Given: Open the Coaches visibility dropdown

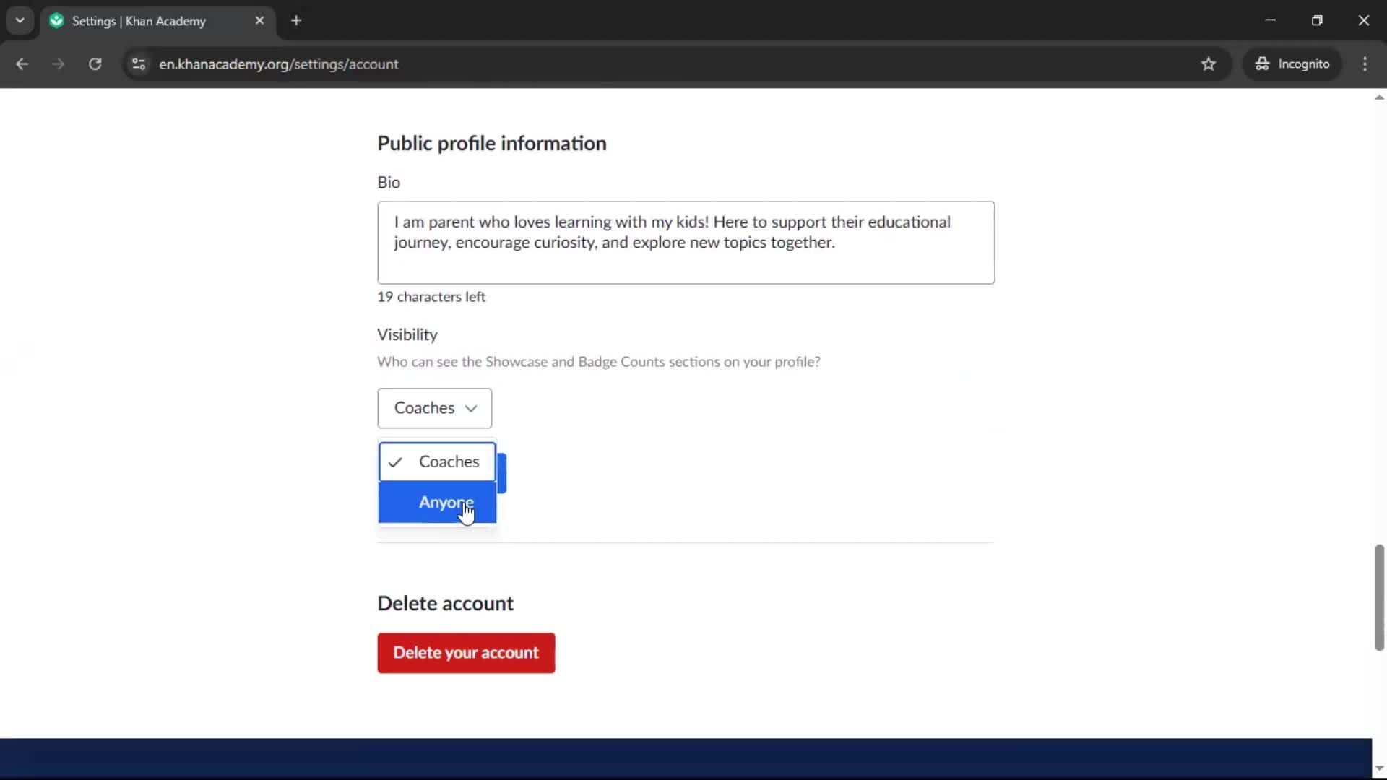Looking at the screenshot, I should (x=434, y=408).
